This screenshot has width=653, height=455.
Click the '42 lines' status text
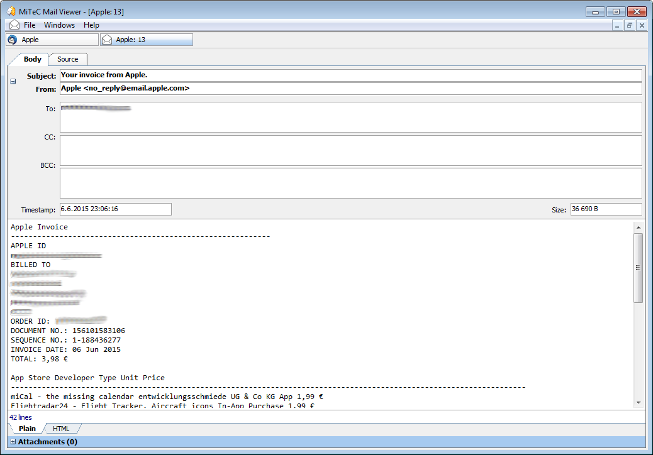[x=20, y=417]
